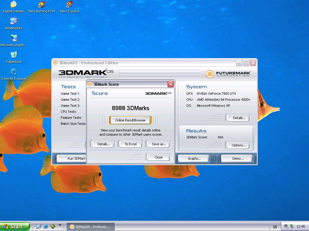Open Online ResultBrowser
The width and height of the screenshot is (309, 231).
(130, 120)
